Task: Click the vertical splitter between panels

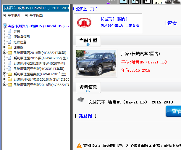Action: tap(71, 77)
